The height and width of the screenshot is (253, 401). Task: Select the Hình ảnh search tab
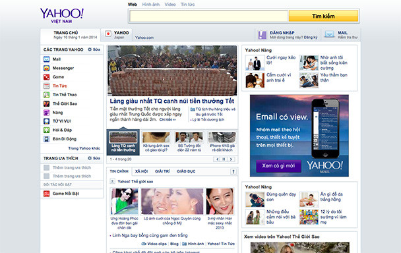pyautogui.click(x=151, y=5)
